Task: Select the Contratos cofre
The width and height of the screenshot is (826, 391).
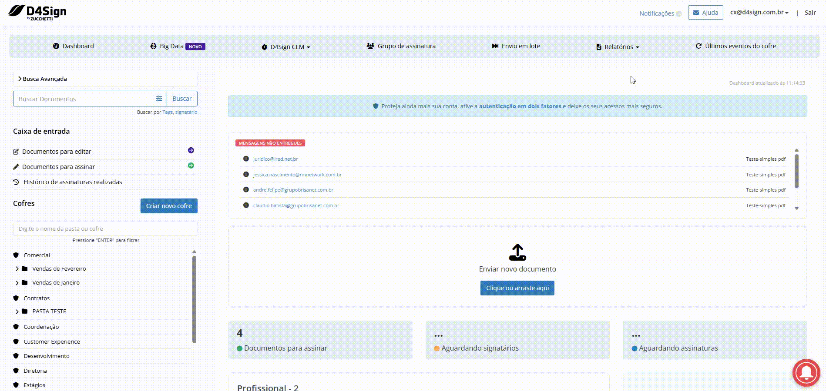Action: (x=37, y=298)
